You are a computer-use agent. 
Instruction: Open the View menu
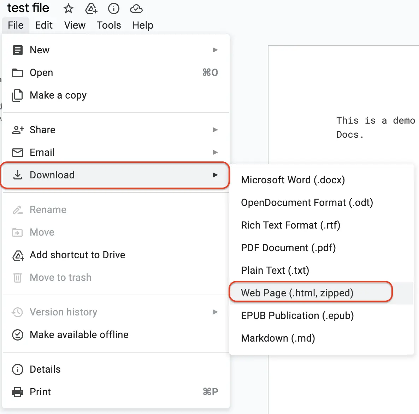tap(75, 25)
